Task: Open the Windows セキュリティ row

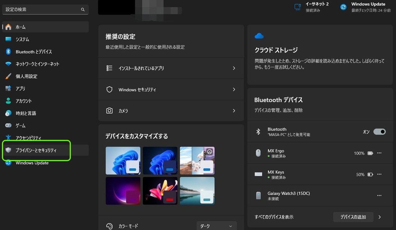Action: 171,90
